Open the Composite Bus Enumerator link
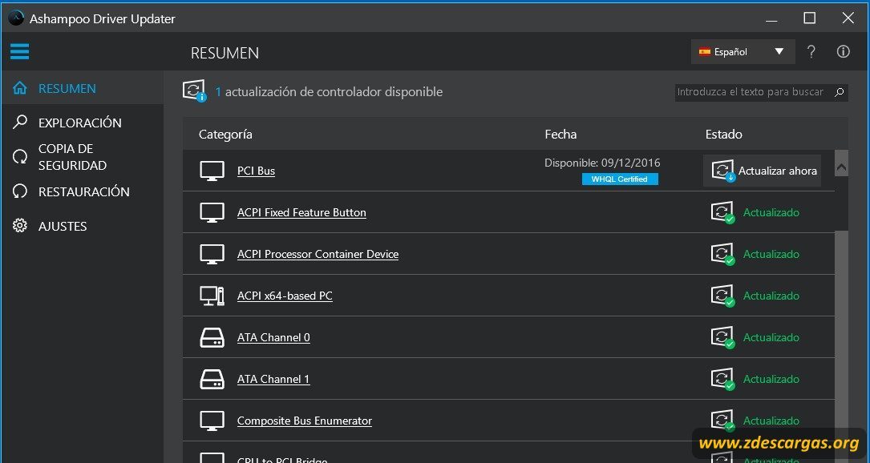 point(304,421)
